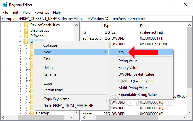Open the Help menu
Viewport: 193px width, 121px height.
pyautogui.click(x=57, y=13)
